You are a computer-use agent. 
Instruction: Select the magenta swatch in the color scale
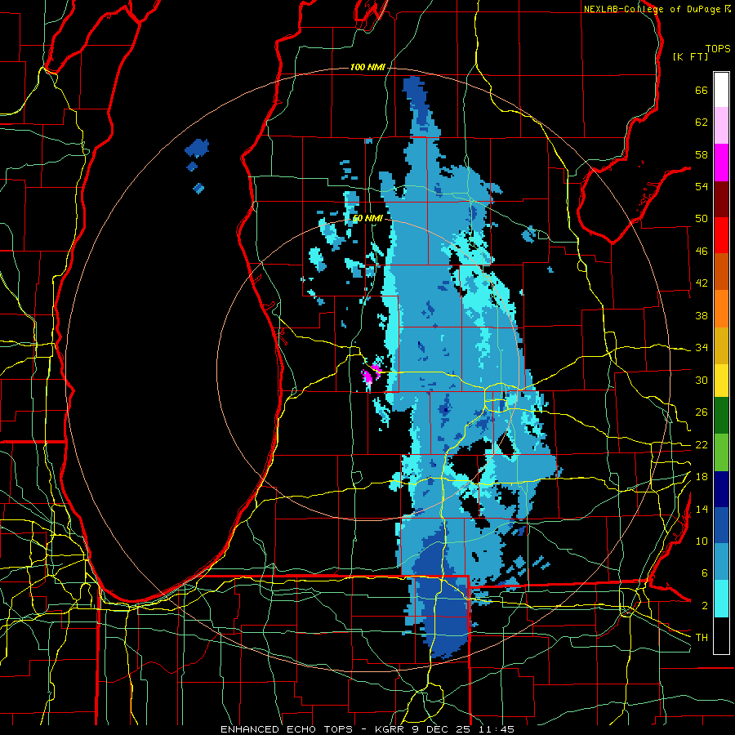click(721, 163)
